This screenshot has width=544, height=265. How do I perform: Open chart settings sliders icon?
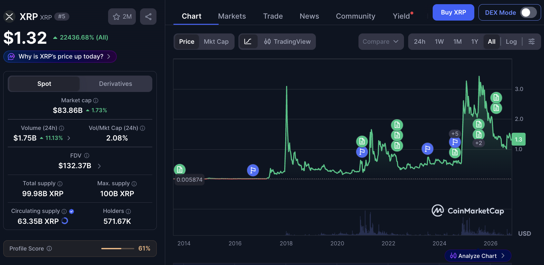coord(532,41)
